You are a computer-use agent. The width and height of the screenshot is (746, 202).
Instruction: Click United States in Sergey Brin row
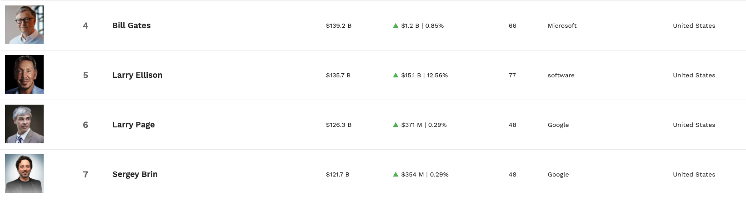pyautogui.click(x=694, y=174)
